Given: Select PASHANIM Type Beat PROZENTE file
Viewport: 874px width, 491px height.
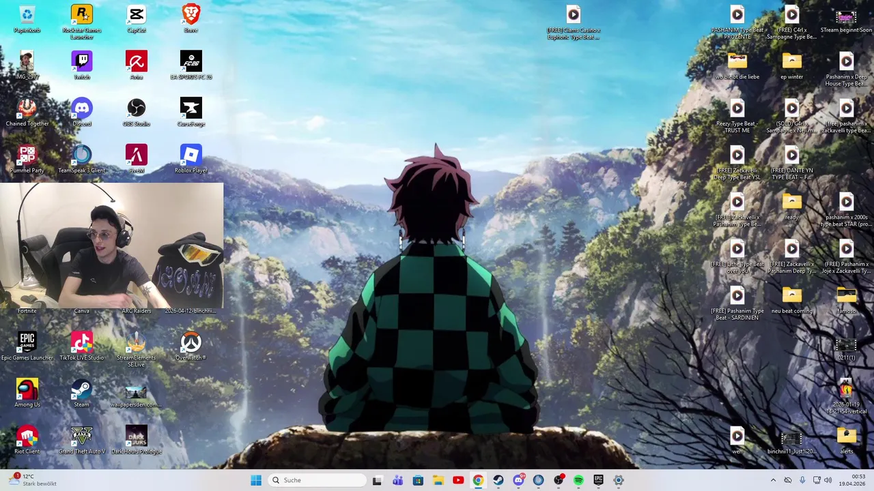Looking at the screenshot, I should pos(737,22).
